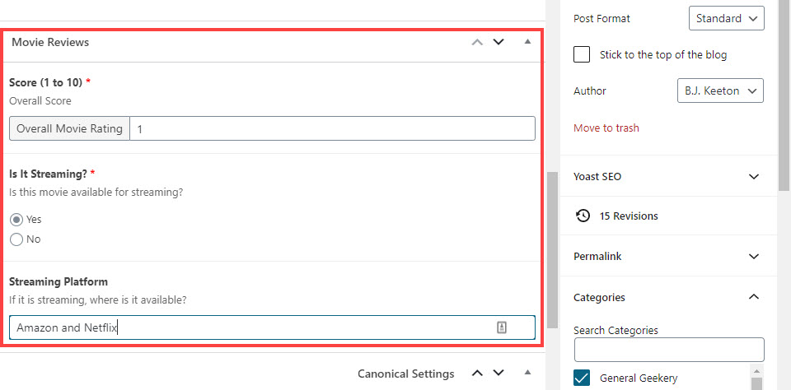This screenshot has width=791, height=390.
Task: Expand the Yoast SEO section
Action: [753, 177]
